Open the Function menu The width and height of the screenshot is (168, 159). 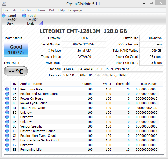26,10
